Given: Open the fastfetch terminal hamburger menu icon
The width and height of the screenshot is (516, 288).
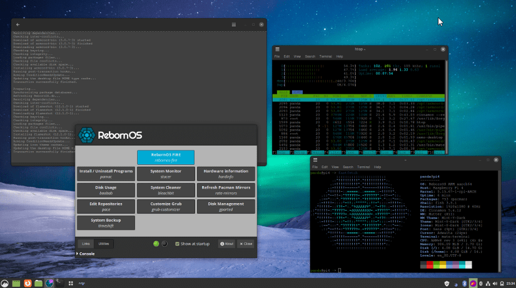Looking at the screenshot, I should pyautogui.click(x=315, y=160).
